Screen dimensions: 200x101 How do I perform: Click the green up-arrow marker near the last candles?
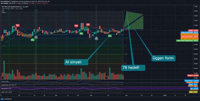[x=117, y=34]
